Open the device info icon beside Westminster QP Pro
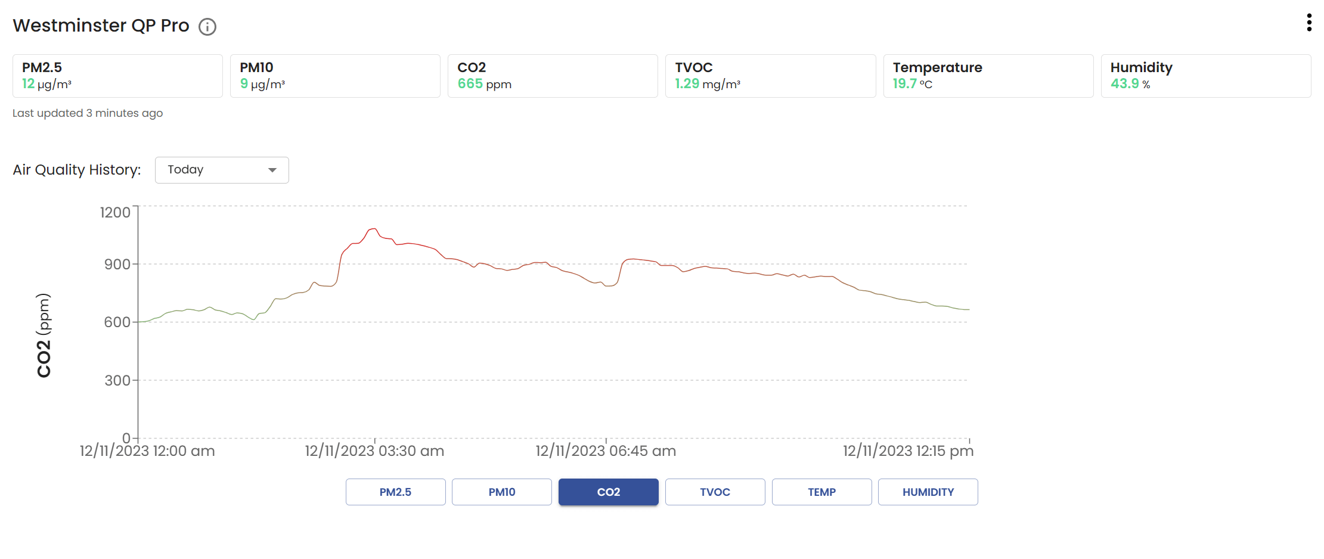The image size is (1324, 559). [207, 26]
